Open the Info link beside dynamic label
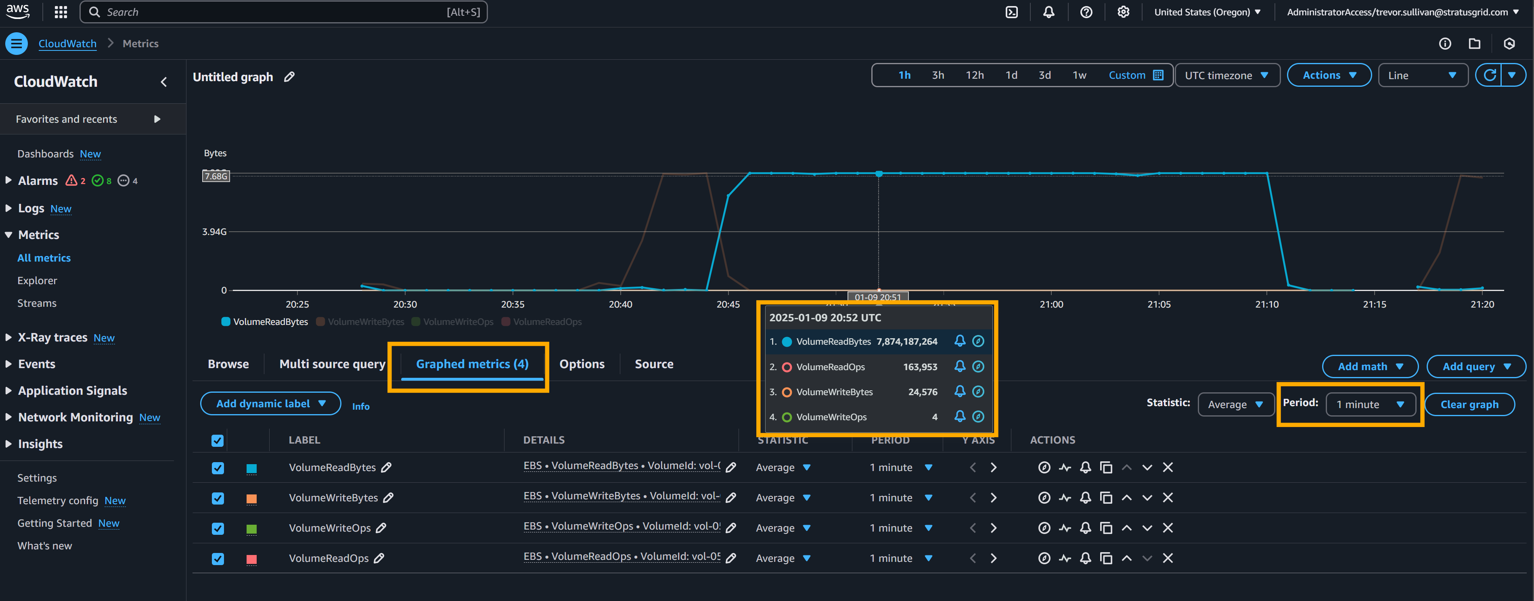This screenshot has width=1534, height=601. tap(360, 406)
